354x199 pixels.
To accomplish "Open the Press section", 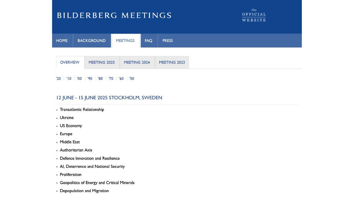I will click(168, 41).
